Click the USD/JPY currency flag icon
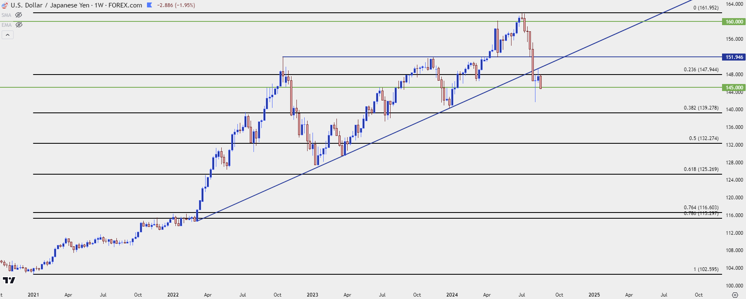The width and height of the screenshot is (746, 299). point(4,5)
